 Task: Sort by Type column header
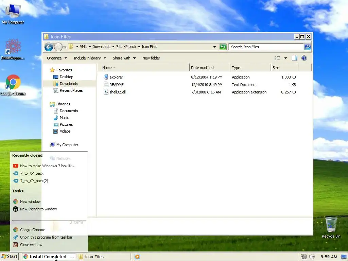coord(250,68)
